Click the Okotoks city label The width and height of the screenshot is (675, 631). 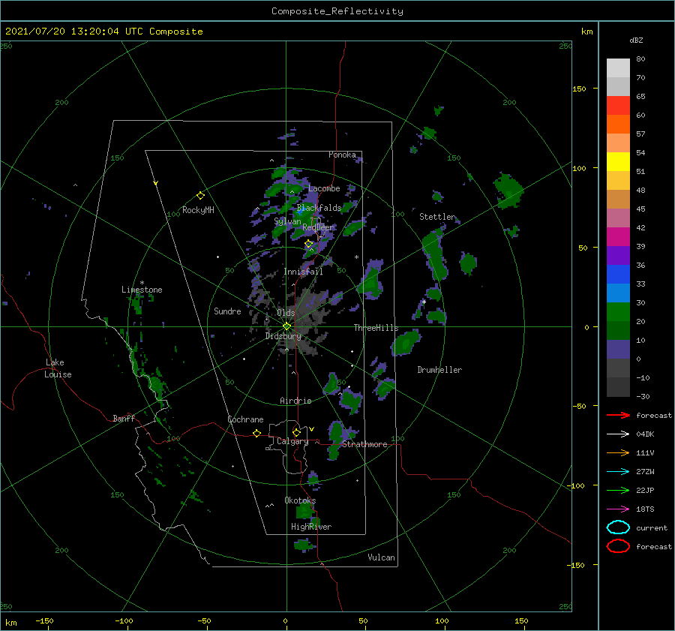pos(300,500)
